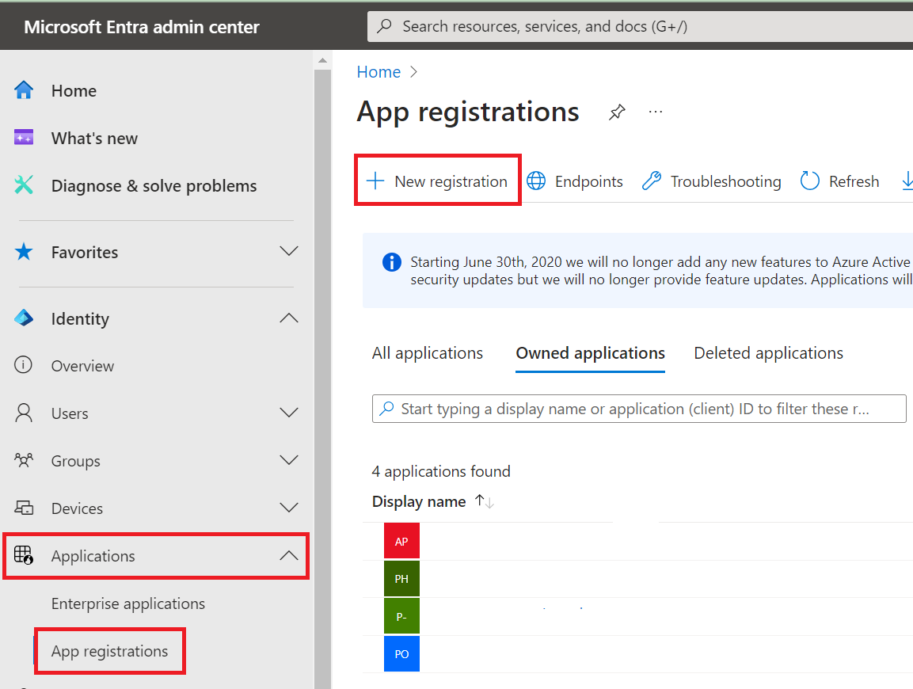Sort by Display name arrows
The image size is (913, 689).
pyautogui.click(x=485, y=501)
